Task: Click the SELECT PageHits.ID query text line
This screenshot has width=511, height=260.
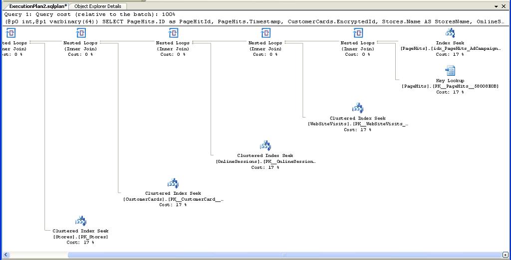Action: click(255, 21)
